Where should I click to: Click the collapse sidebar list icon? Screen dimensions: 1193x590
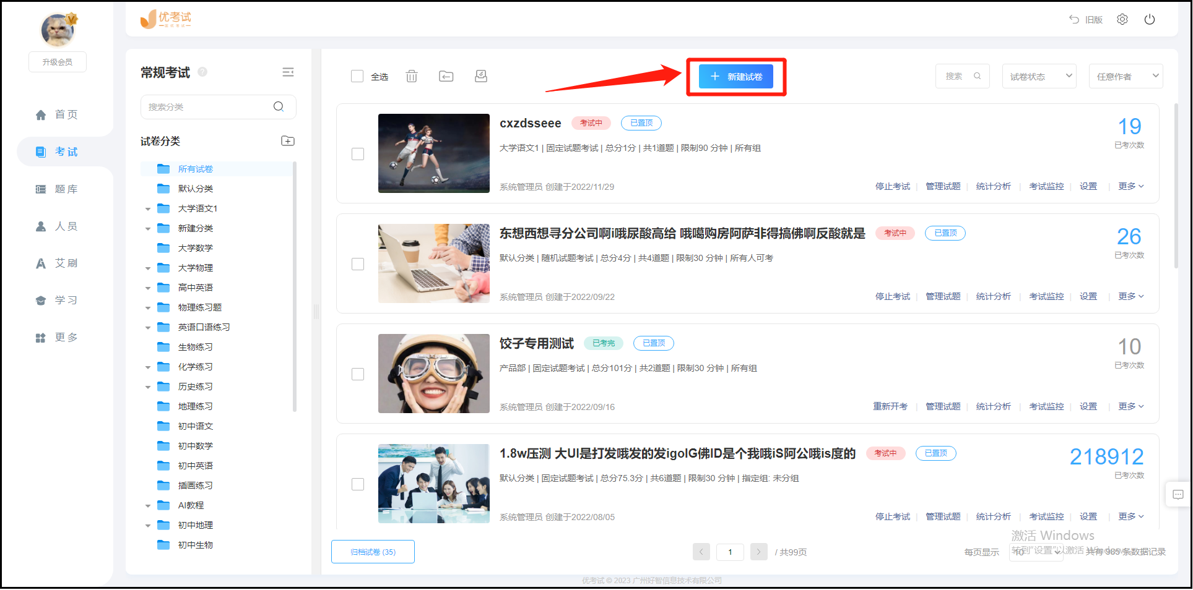(288, 72)
